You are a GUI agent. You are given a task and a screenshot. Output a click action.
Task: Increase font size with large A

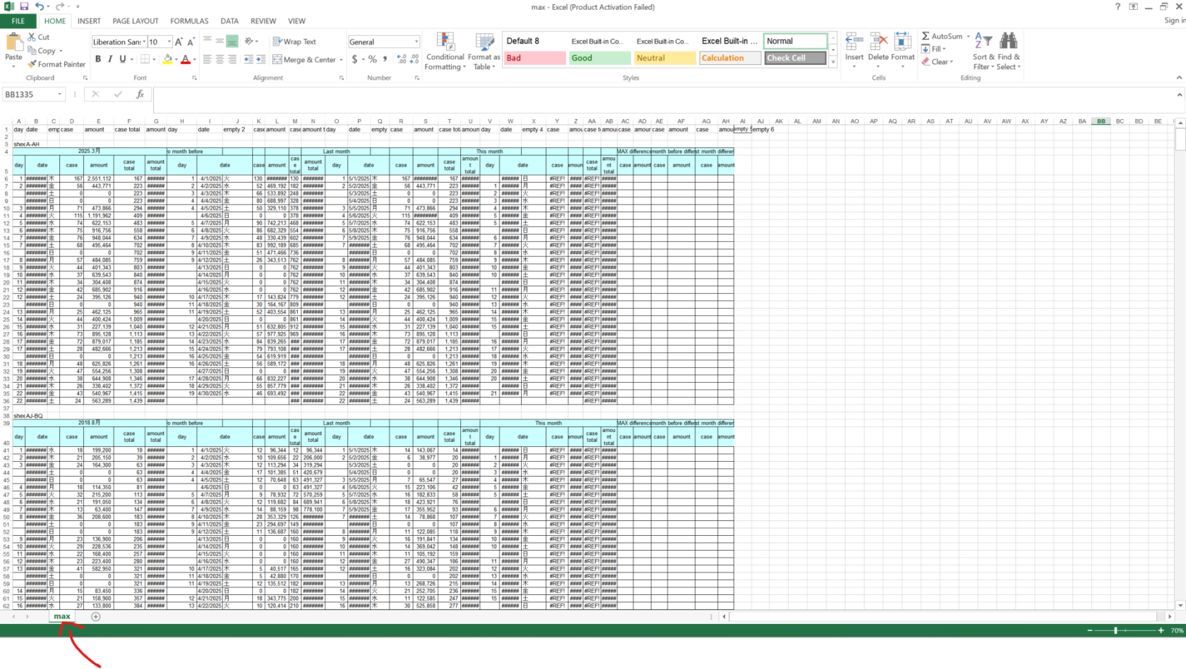tap(179, 42)
